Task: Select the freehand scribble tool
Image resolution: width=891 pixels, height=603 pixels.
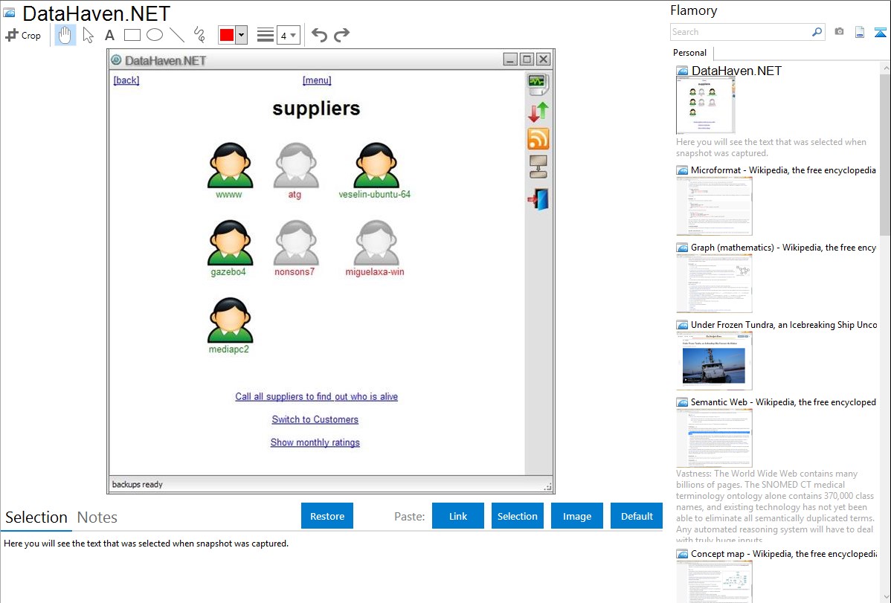Action: (x=199, y=35)
